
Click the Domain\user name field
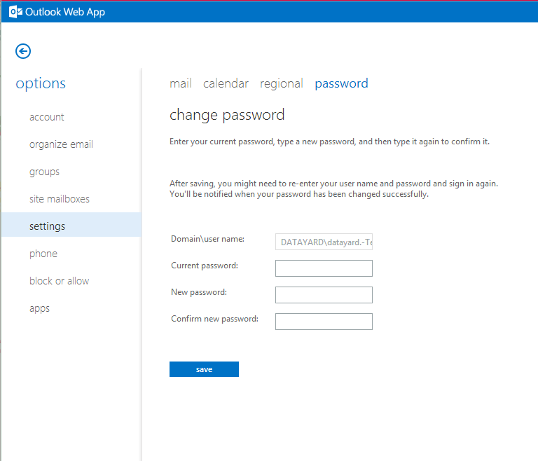pyautogui.click(x=324, y=242)
